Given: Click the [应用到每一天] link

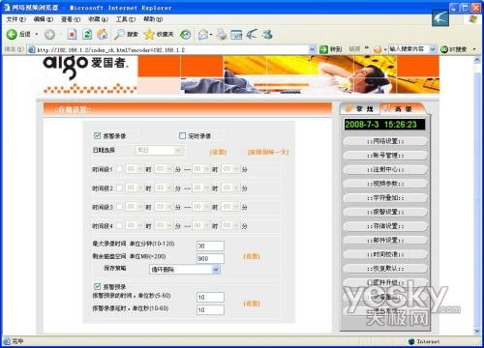Looking at the screenshot, I should pos(268,152).
